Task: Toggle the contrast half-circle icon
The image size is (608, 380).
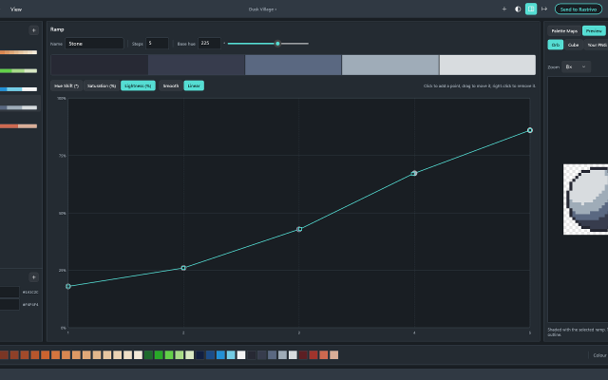Action: 518,9
